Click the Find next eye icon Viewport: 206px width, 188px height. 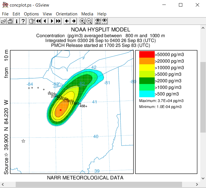104,21
